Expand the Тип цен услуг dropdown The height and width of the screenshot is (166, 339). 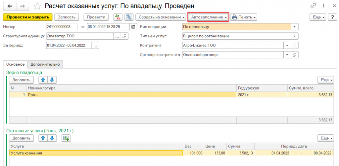coord(294,36)
